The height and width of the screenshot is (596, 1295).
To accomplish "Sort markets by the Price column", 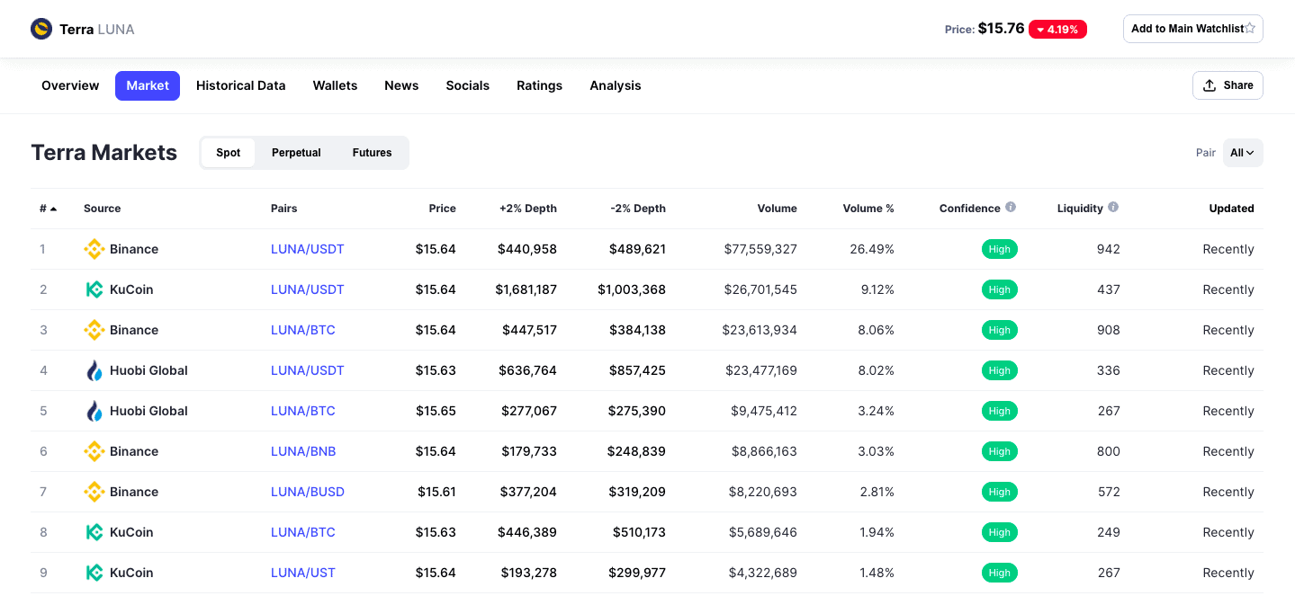I will [442, 209].
